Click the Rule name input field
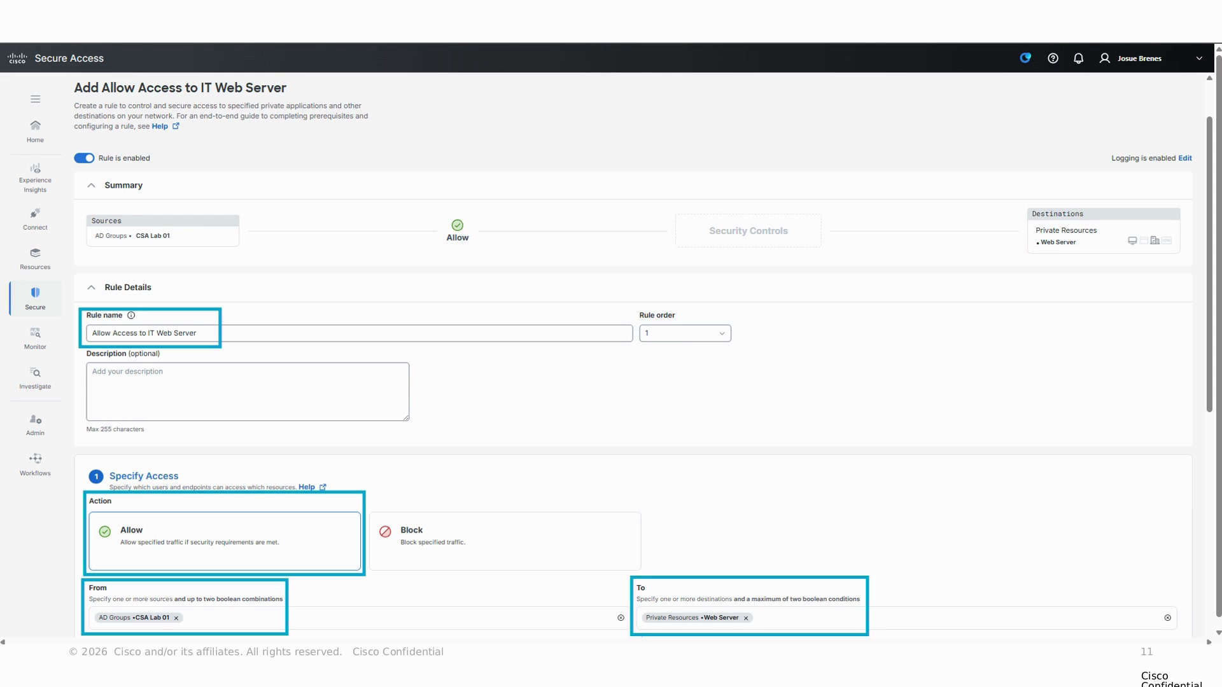The width and height of the screenshot is (1222, 687). (360, 333)
